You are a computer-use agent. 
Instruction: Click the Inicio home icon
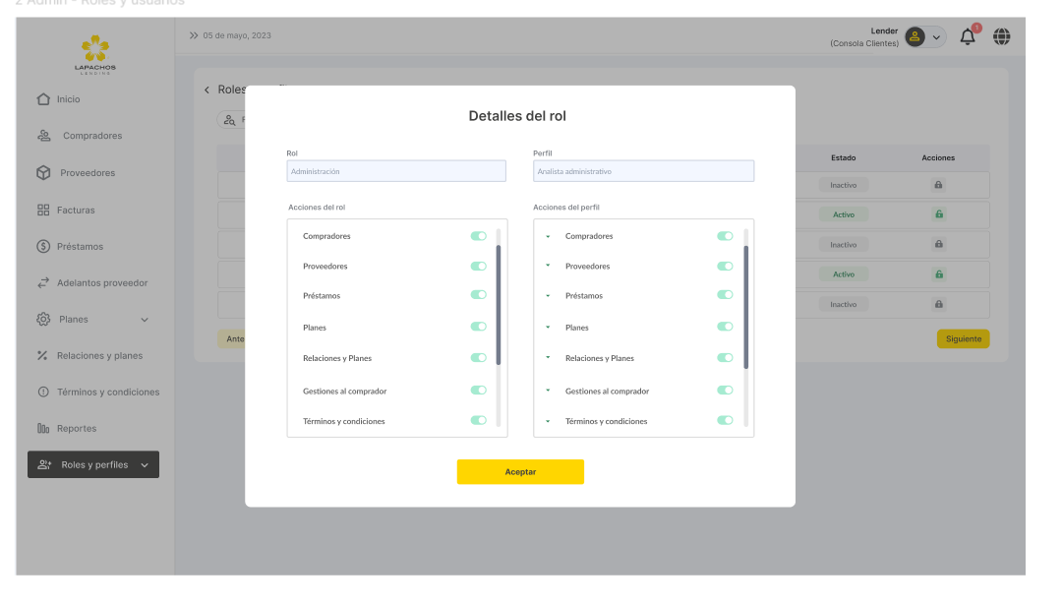point(43,99)
